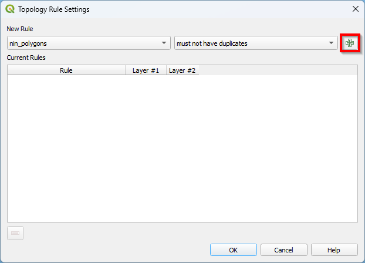Click the 'New Rule' label
Image resolution: width=365 pixels, height=263 pixels.
click(20, 29)
